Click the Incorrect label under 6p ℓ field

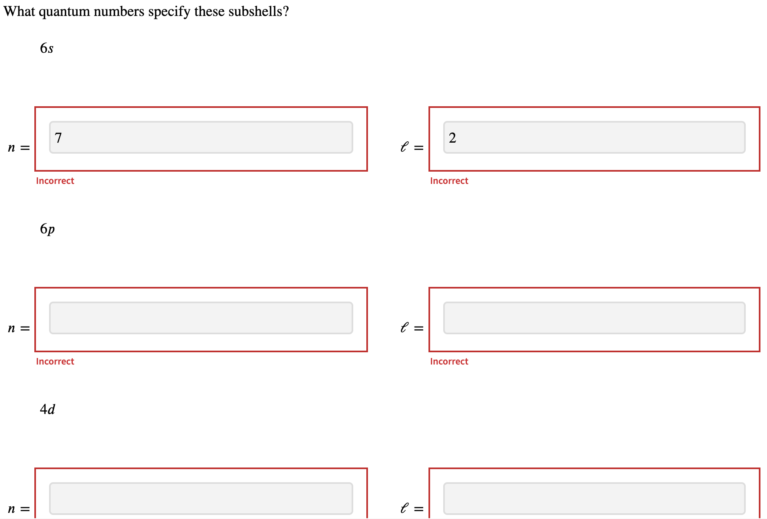pos(449,361)
